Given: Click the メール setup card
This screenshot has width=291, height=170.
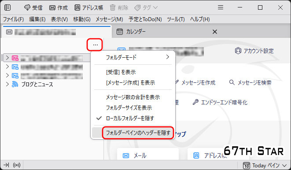Looking at the screenshot, I should [148, 154].
